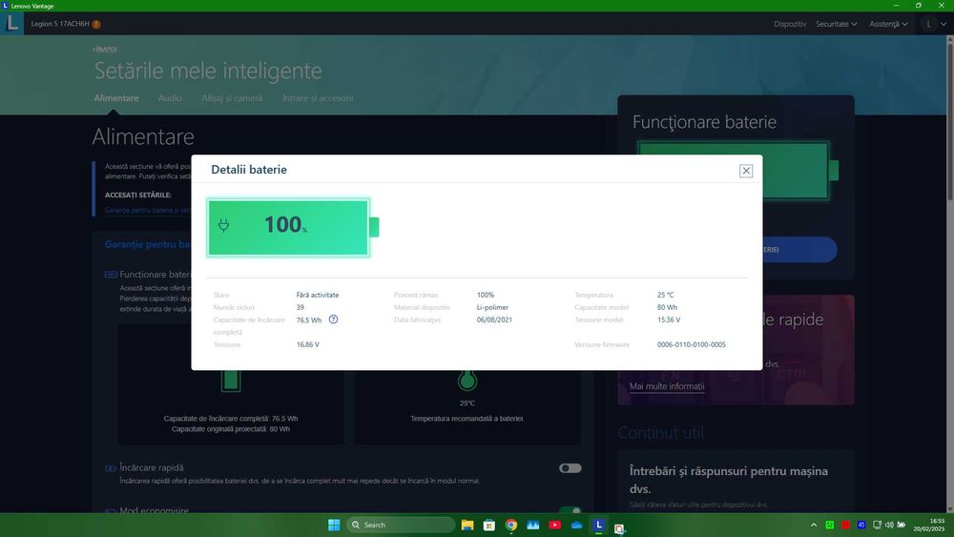954x537 pixels.
Task: Click the taskbar Search box
Action: click(401, 525)
